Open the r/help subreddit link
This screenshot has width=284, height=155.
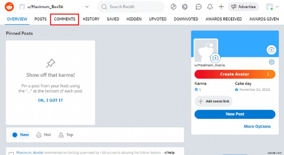(x=170, y=153)
